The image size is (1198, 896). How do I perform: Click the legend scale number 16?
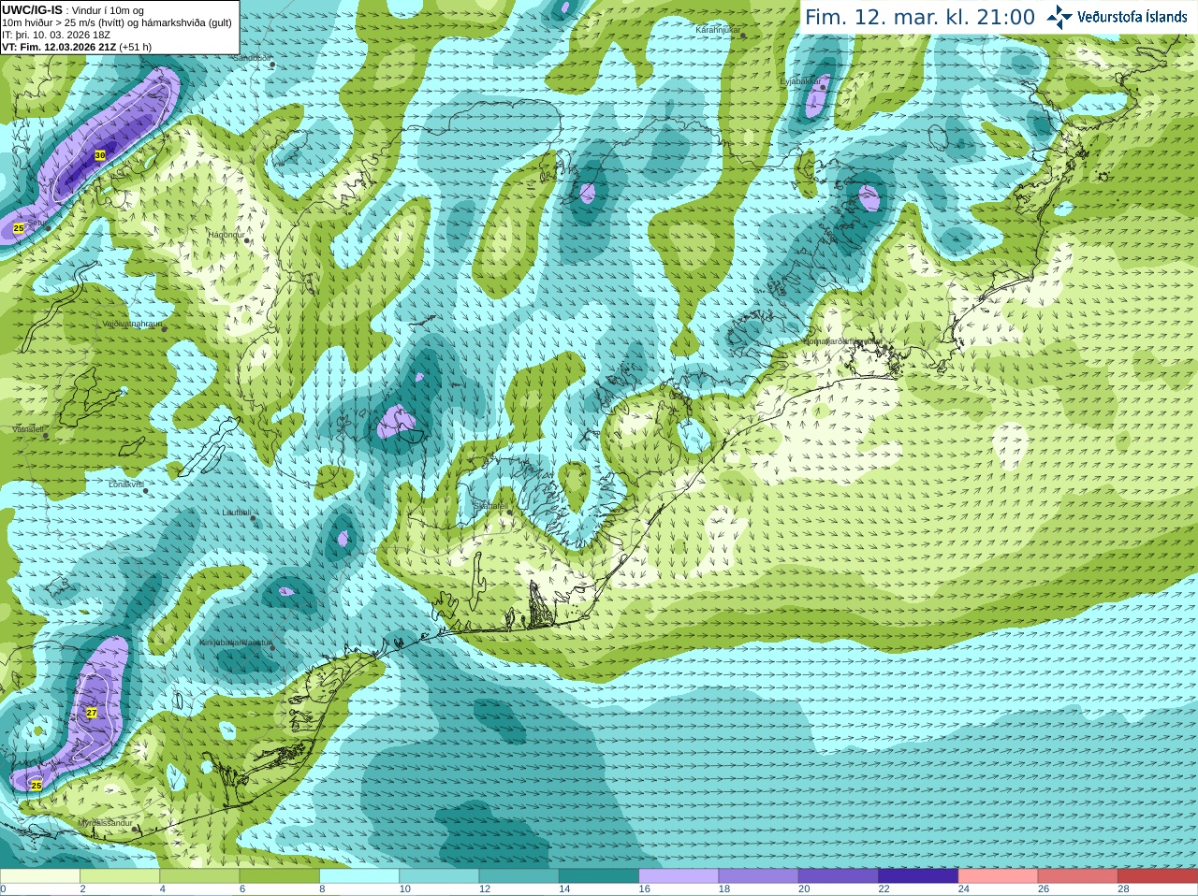point(644,889)
